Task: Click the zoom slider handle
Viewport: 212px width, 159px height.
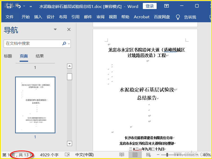Action: pyautogui.click(x=167, y=155)
